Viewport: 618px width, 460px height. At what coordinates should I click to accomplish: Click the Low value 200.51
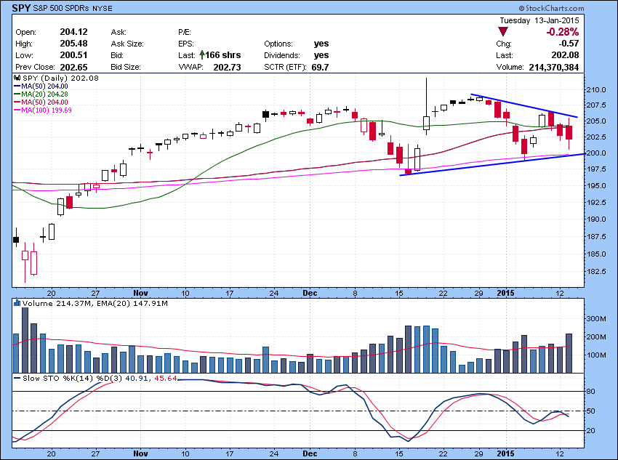[x=73, y=55]
